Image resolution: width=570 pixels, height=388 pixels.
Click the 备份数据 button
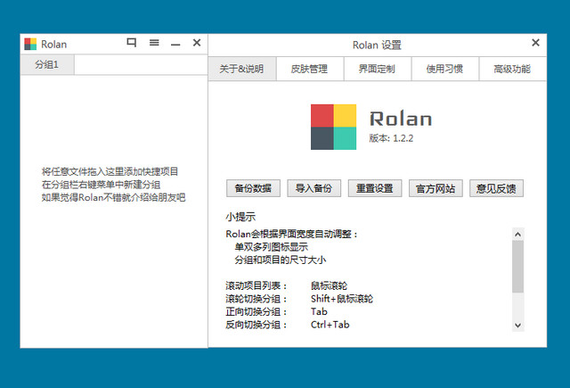pyautogui.click(x=253, y=188)
